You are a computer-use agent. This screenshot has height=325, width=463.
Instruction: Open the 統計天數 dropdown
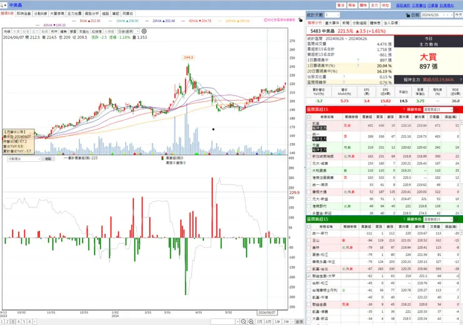coord(332,15)
